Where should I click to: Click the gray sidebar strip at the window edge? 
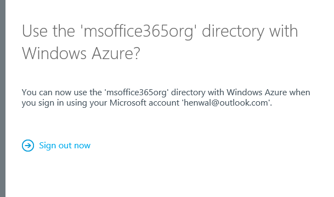3,99
